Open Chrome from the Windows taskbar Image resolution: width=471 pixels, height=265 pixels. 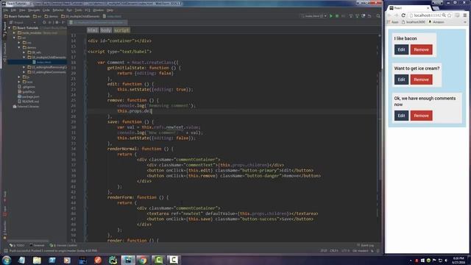143,260
